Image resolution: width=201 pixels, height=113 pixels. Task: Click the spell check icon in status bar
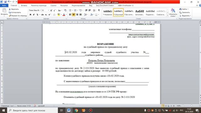pyautogui.click(x=35, y=106)
